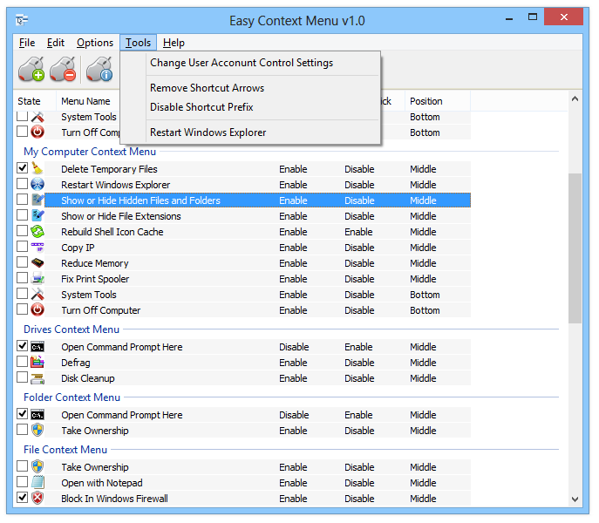Maximize the Easy Context Menu window
Image resolution: width=599 pixels, height=523 pixels.
[533, 17]
